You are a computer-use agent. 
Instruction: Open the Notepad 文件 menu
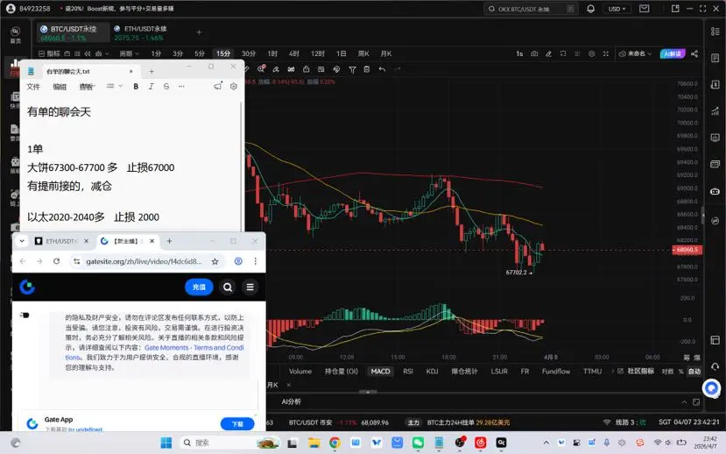click(x=33, y=87)
